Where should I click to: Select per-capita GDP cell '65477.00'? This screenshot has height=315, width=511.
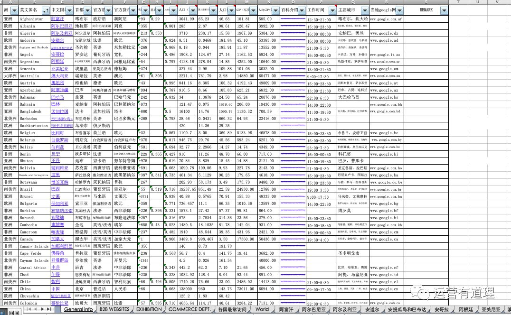coord(269,76)
